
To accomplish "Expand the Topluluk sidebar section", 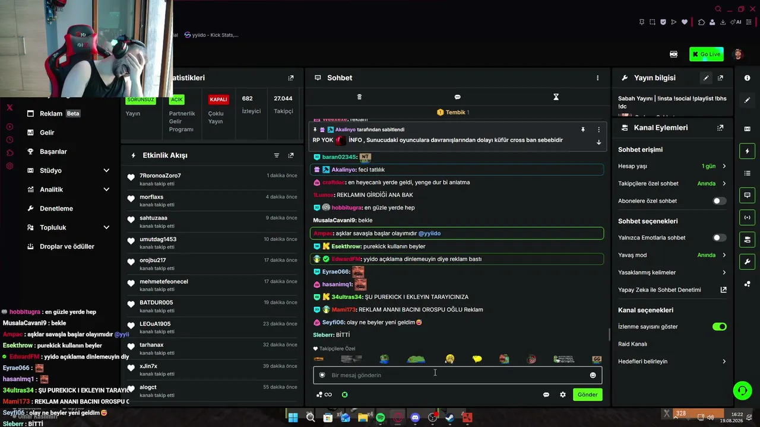I will [x=68, y=228].
